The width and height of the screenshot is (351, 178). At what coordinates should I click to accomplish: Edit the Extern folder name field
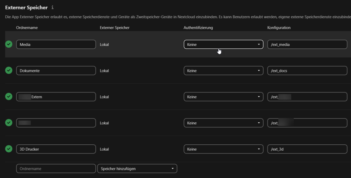[x=56, y=97]
